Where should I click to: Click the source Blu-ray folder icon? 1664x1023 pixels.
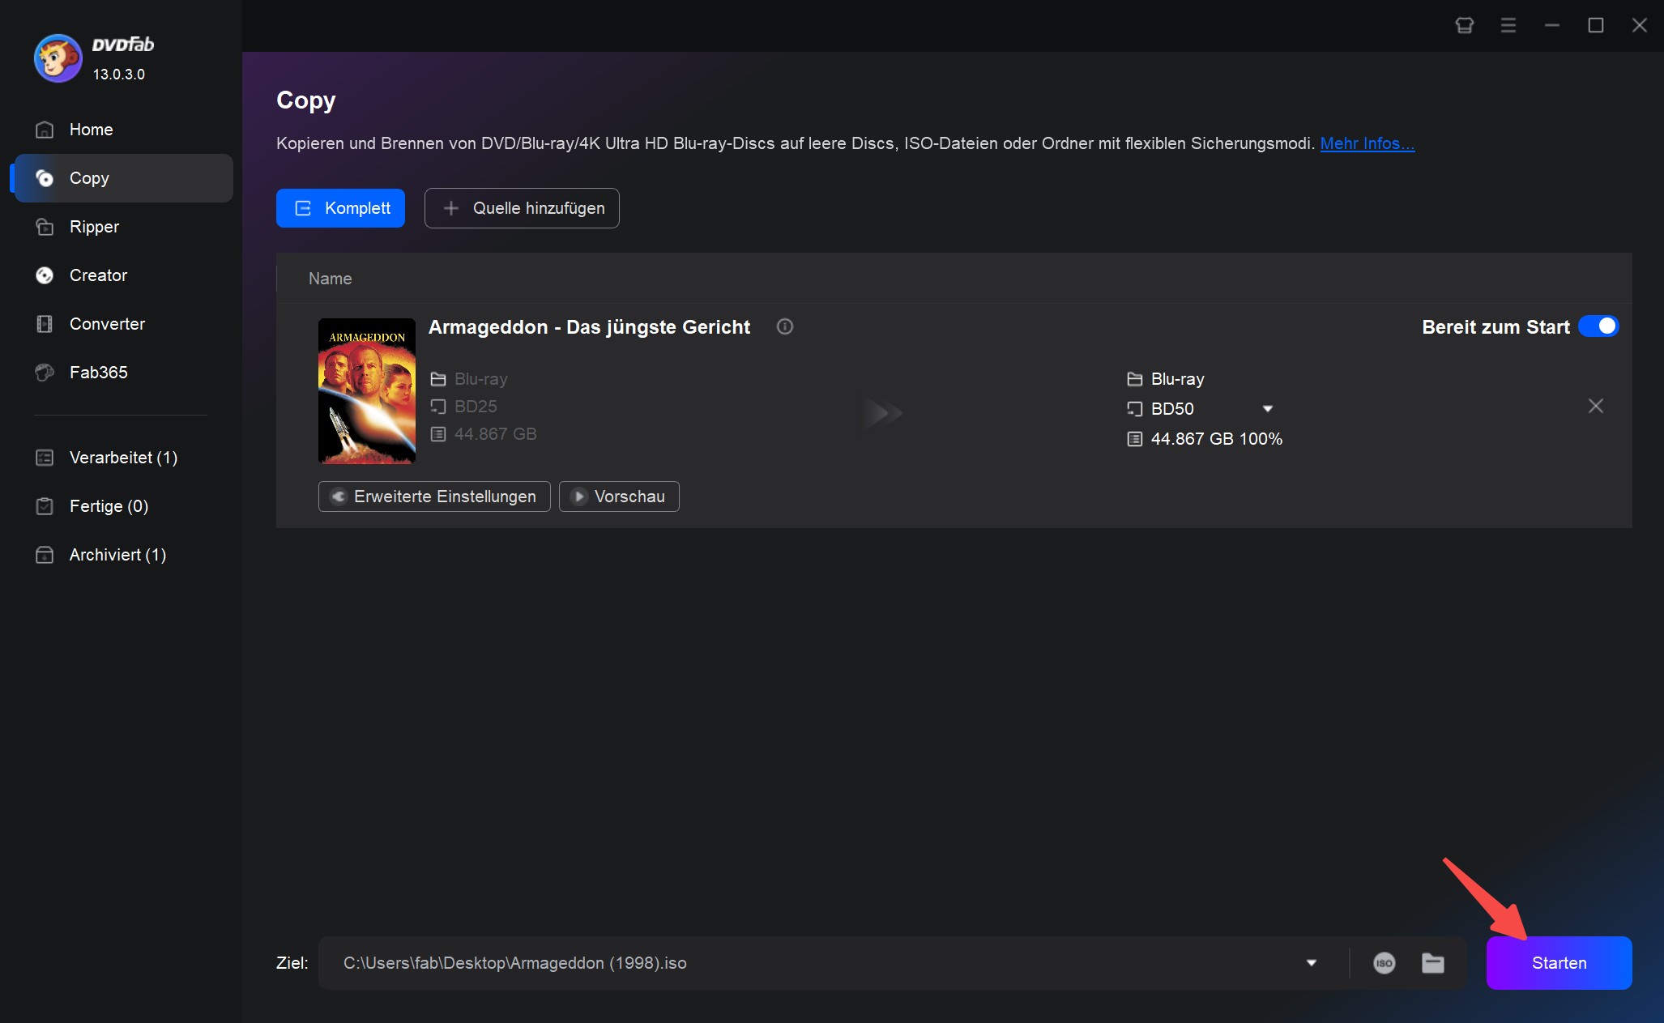[438, 379]
